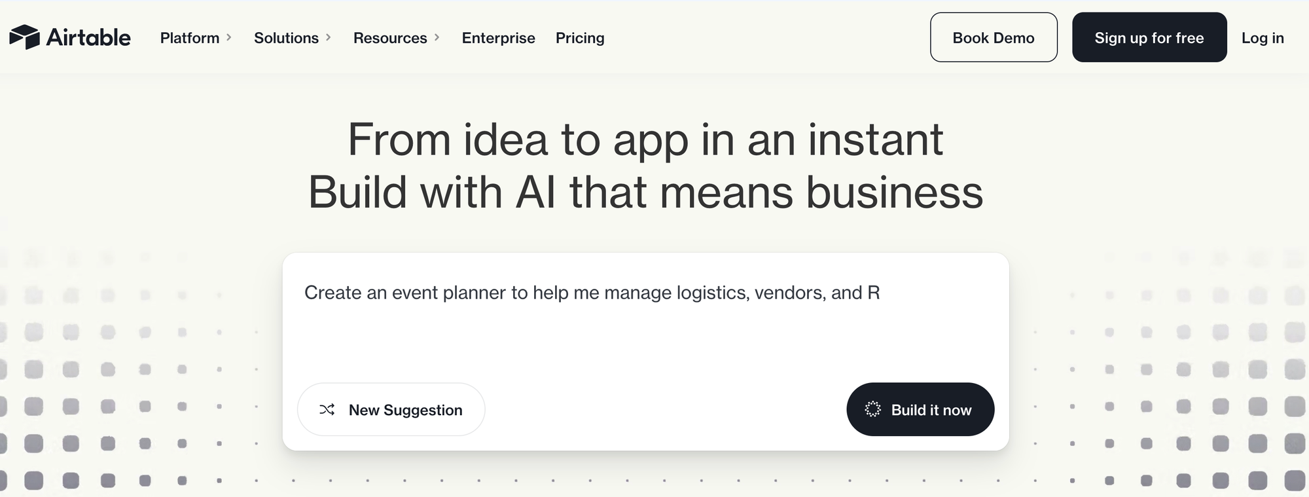The image size is (1309, 497).
Task: Open the Solutions menu
Action: [x=286, y=38]
